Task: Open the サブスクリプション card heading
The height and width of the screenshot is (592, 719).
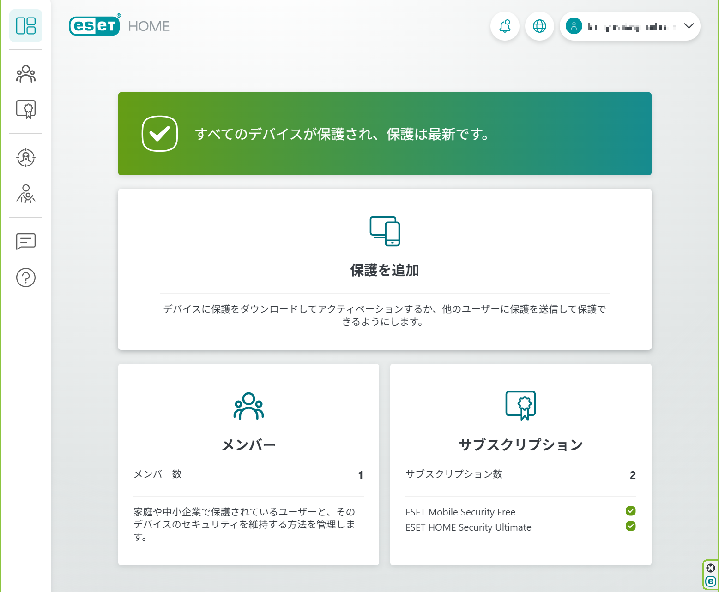Action: point(521,444)
